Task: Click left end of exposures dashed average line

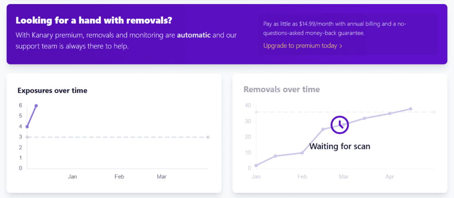Action: click(27, 137)
